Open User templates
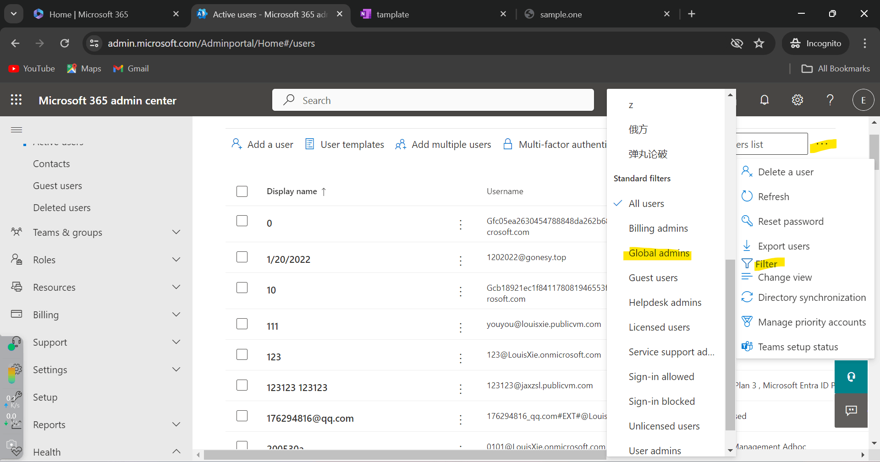Screen dimensions: 880x462 [x=345, y=145]
